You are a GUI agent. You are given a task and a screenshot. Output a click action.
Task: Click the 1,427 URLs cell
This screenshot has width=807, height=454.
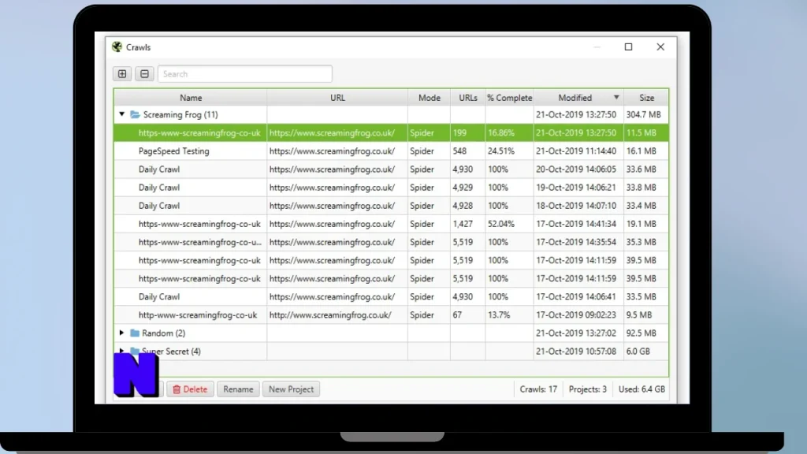click(x=468, y=224)
